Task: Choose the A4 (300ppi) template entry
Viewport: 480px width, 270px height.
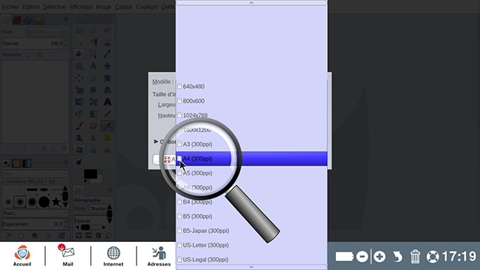Action: point(252,158)
